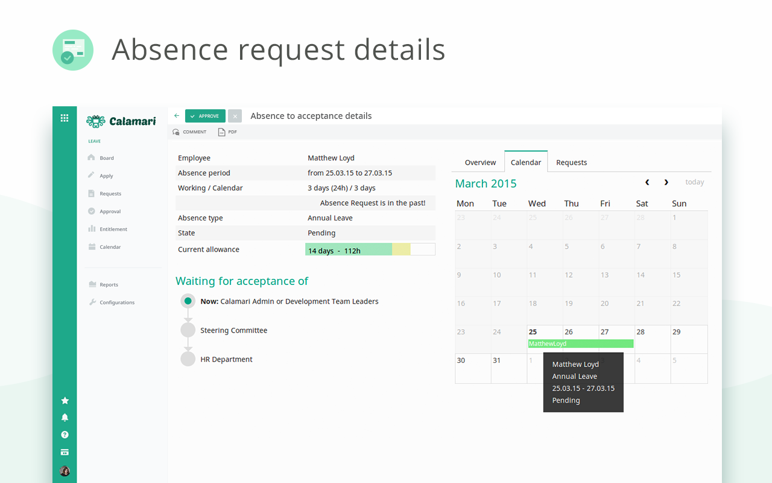This screenshot has width=772, height=483.
Task: Switch to the Overview tab
Action: 480,162
